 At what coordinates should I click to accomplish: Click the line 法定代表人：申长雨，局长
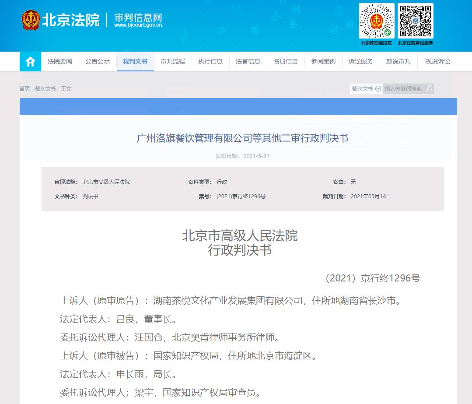click(x=119, y=374)
